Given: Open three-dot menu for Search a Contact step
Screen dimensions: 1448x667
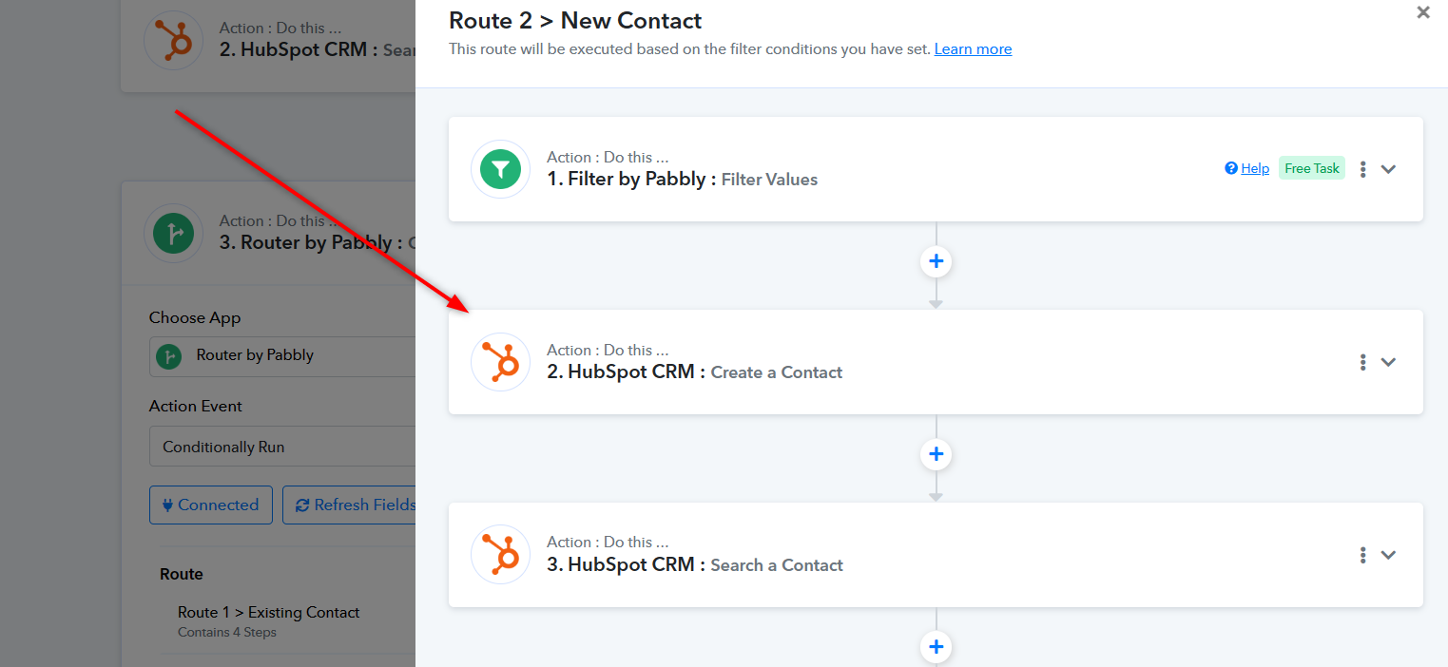Looking at the screenshot, I should (x=1362, y=555).
